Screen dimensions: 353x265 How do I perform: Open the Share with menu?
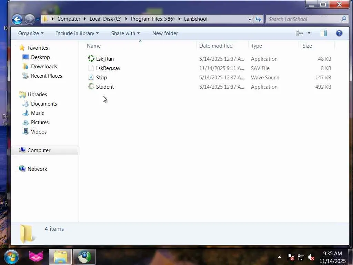(x=125, y=33)
